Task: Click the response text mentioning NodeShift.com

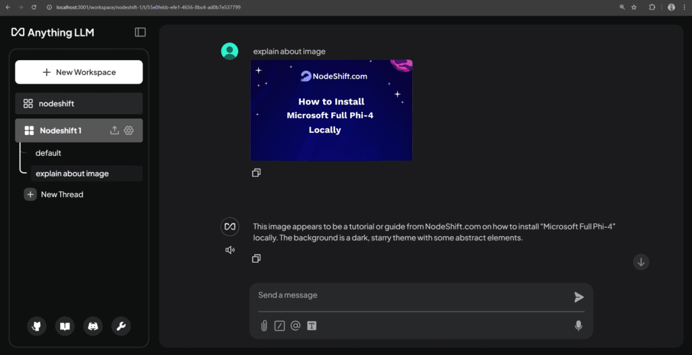Action: coord(435,232)
